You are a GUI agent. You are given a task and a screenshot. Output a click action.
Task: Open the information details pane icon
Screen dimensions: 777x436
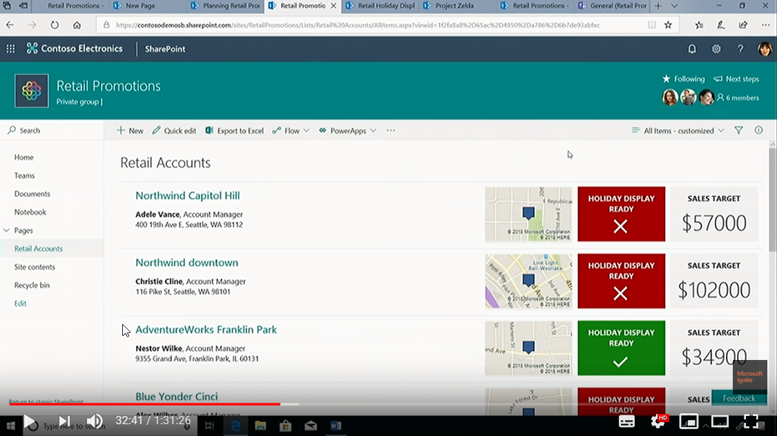tap(759, 130)
